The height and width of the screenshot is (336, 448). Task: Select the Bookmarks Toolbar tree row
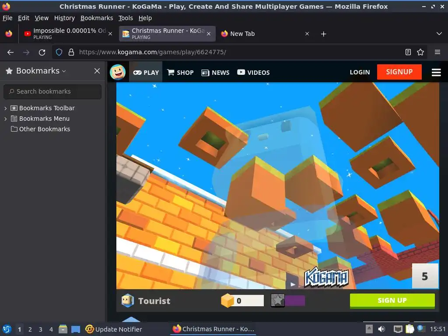pyautogui.click(x=52, y=108)
